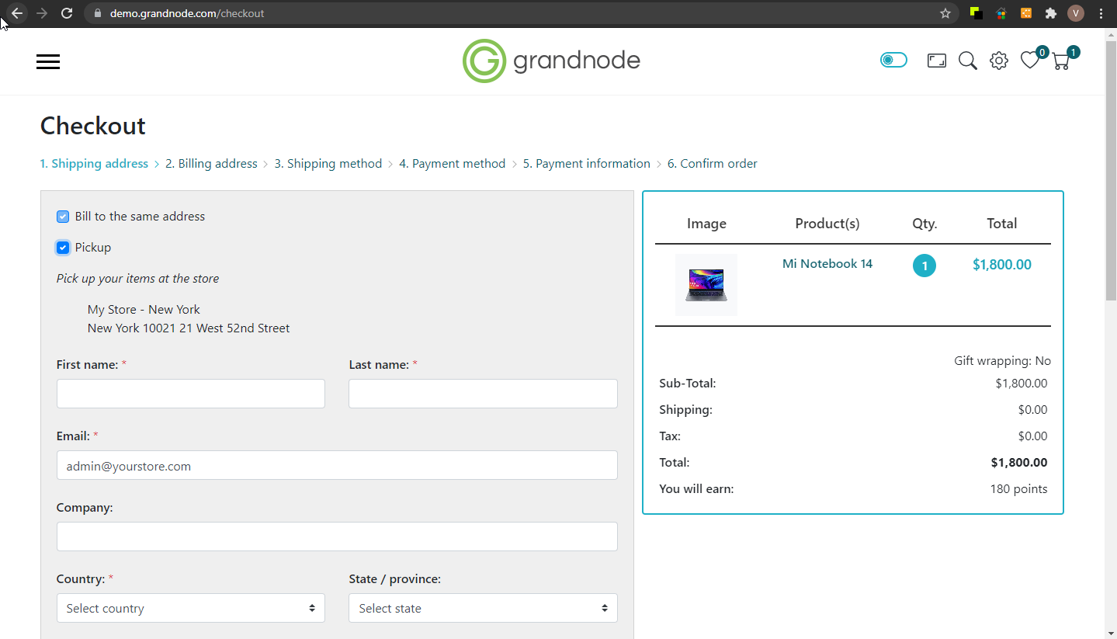
Task: Open the Select state dropdown
Action: [483, 608]
